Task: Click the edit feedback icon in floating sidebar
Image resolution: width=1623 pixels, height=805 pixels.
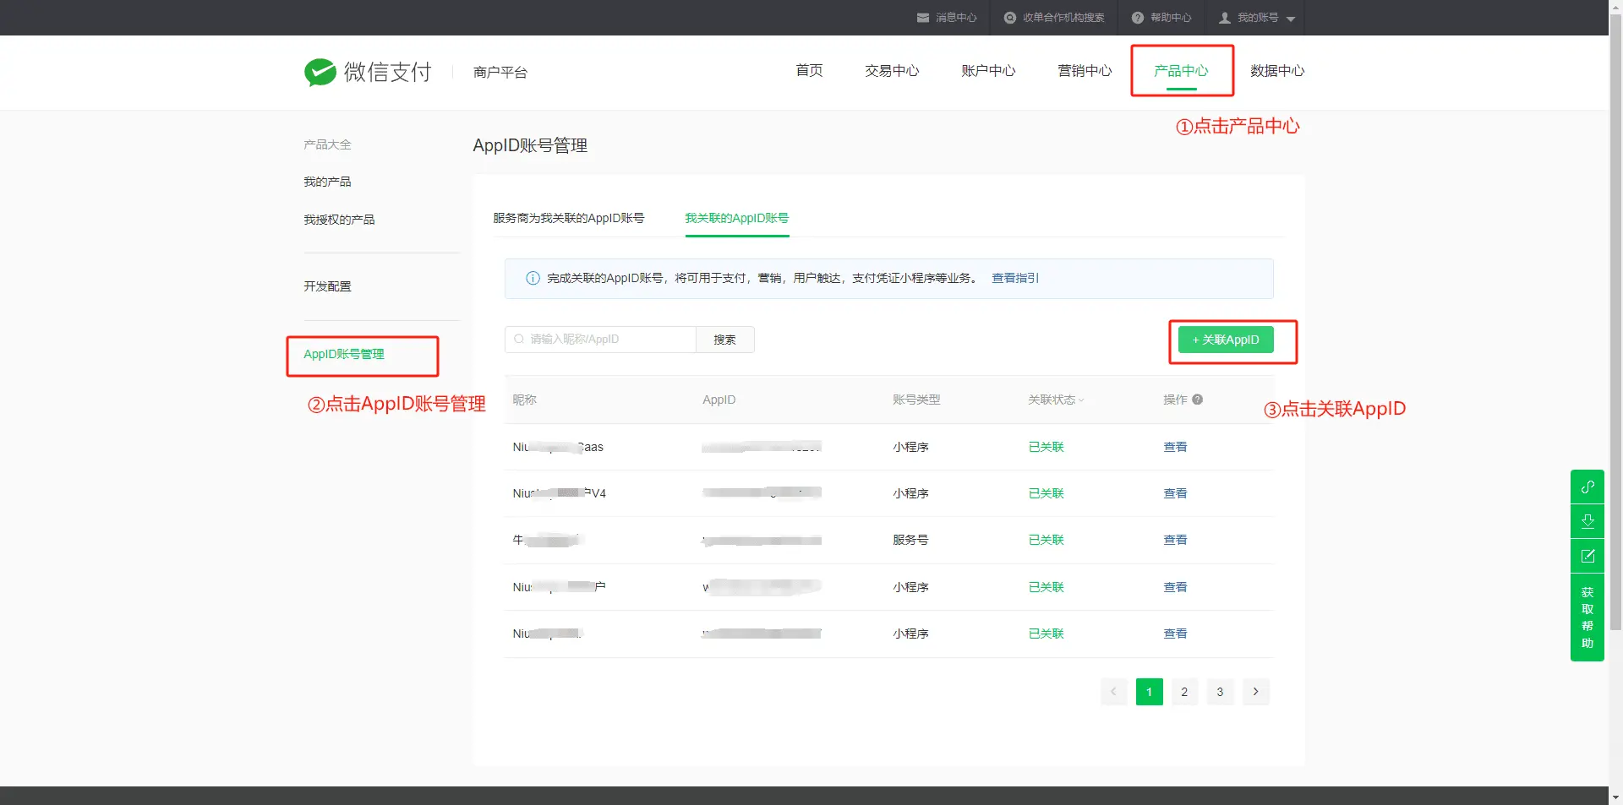Action: click(x=1587, y=556)
